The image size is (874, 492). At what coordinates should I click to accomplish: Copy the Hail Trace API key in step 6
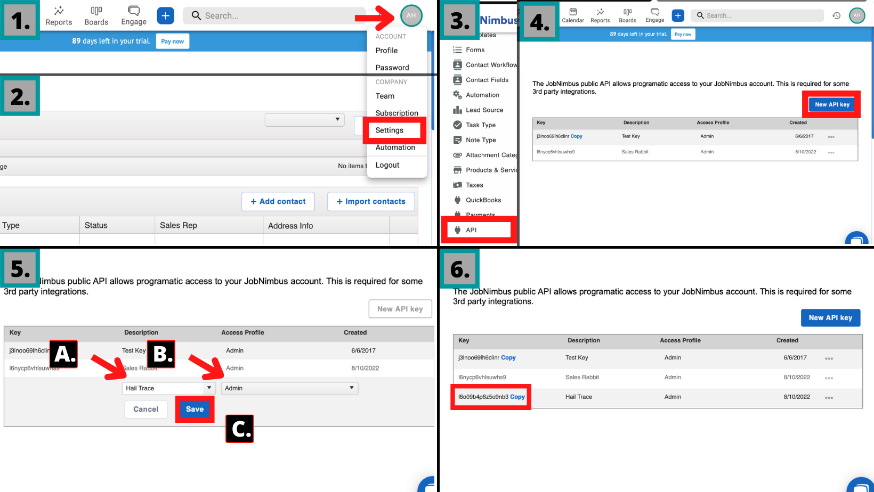pyautogui.click(x=517, y=397)
